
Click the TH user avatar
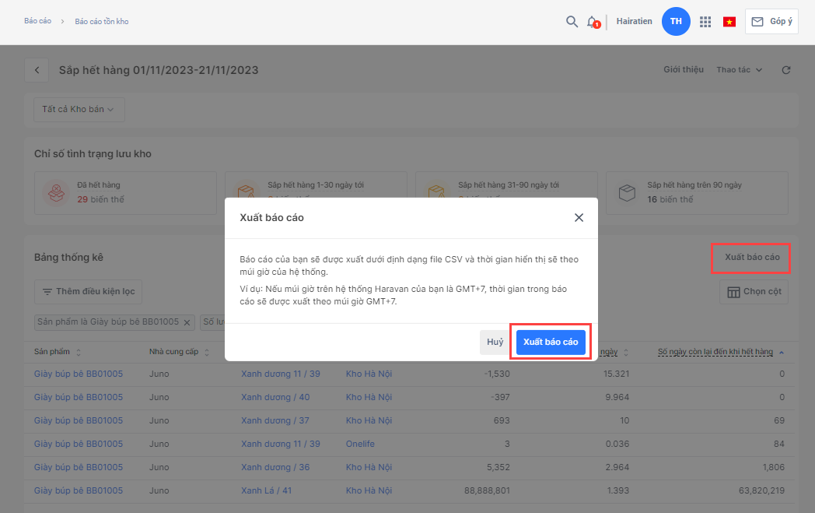click(x=676, y=22)
